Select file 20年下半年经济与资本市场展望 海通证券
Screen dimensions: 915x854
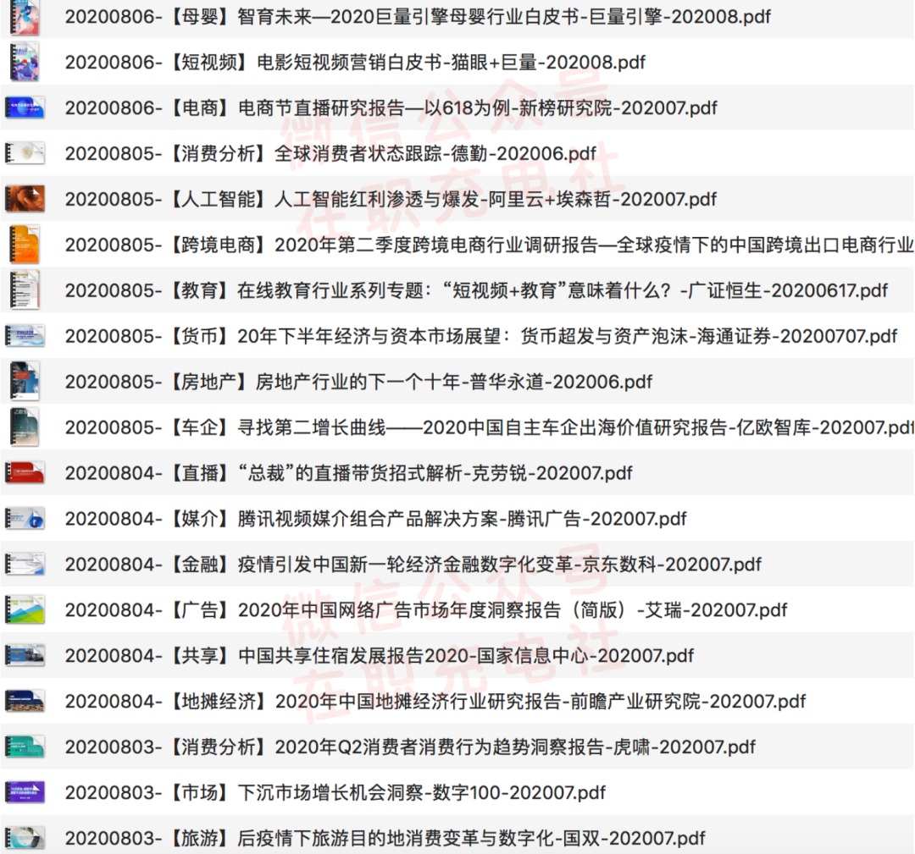[481, 336]
